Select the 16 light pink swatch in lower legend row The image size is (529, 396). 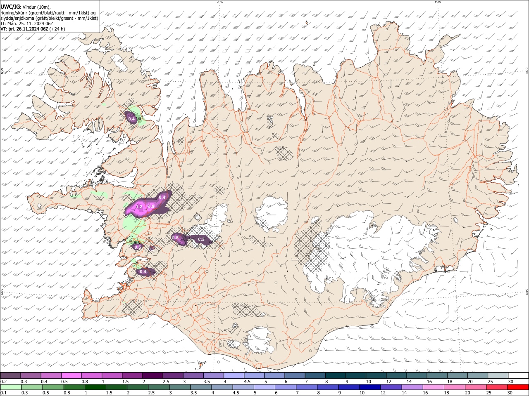click(x=434, y=387)
